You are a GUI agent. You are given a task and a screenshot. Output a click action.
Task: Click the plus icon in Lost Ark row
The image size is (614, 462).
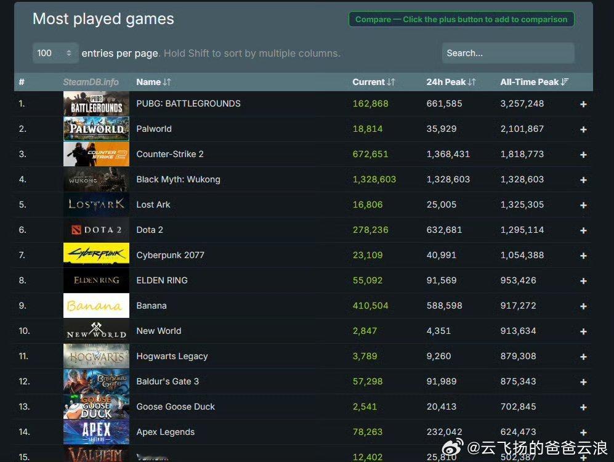point(583,205)
